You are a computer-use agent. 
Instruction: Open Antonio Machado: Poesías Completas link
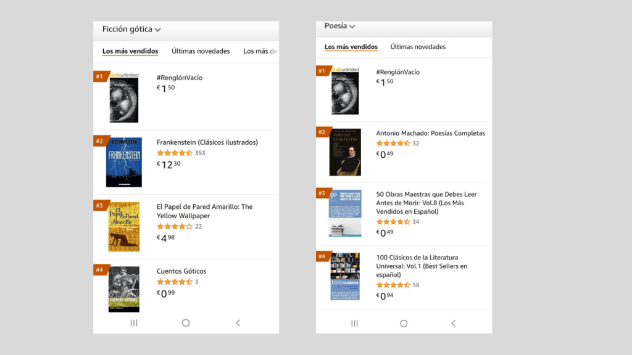[431, 133]
